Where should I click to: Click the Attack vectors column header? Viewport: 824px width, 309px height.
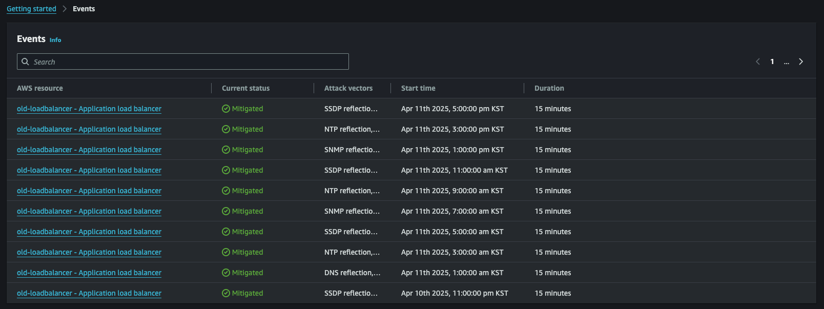click(348, 88)
